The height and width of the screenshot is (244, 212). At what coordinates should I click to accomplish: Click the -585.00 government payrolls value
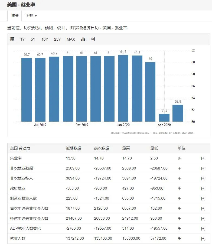click(72, 188)
